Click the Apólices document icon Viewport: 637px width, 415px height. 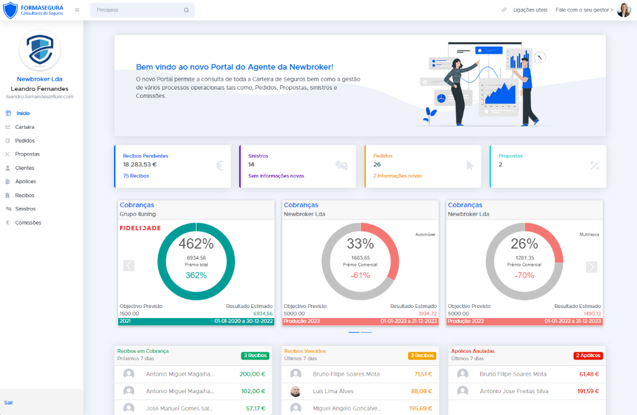[x=7, y=181]
